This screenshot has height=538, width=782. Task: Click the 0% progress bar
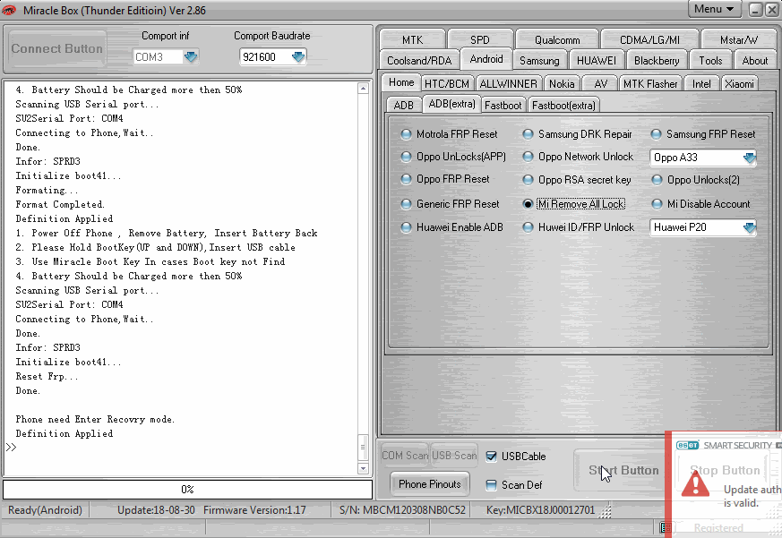(187, 490)
